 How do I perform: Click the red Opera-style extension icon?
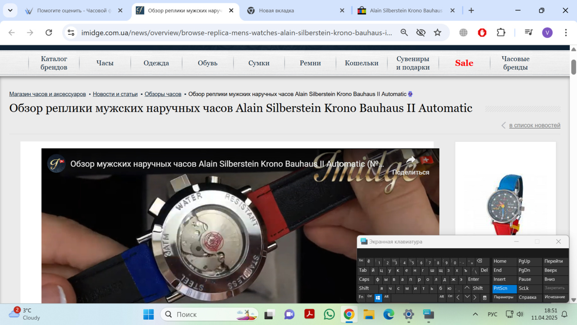click(x=482, y=32)
